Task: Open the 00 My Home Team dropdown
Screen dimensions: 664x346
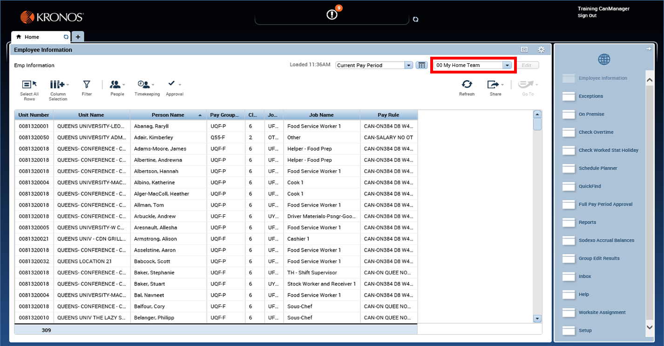Action: click(507, 65)
